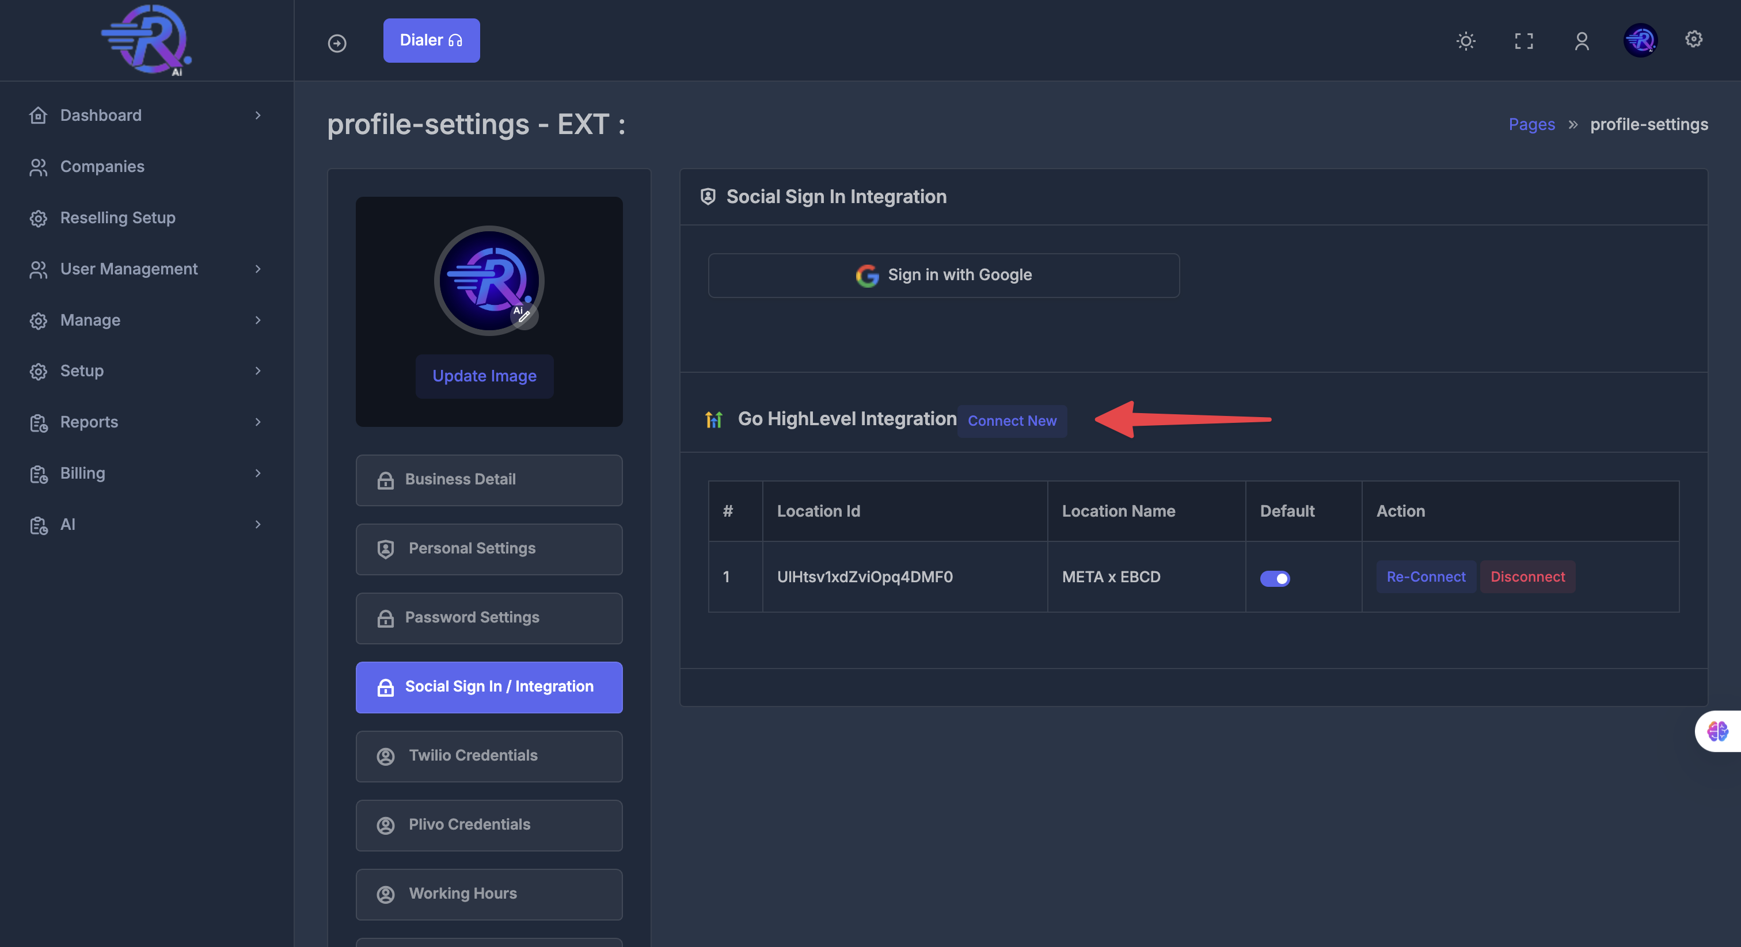The image size is (1741, 947).
Task: Click the AI clipboard icon
Action: tap(39, 525)
